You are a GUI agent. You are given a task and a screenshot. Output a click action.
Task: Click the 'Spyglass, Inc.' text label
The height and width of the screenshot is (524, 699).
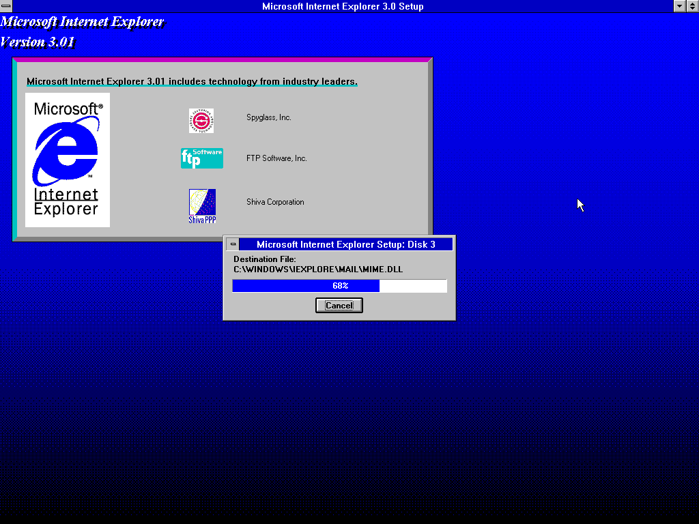269,117
